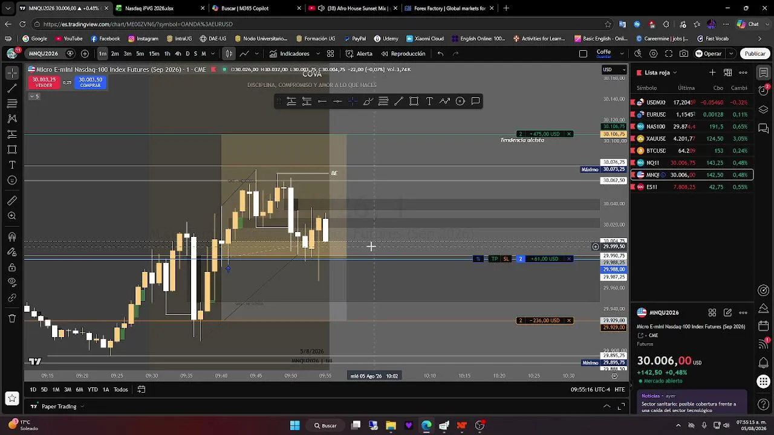This screenshot has width=774, height=435.
Task: Open the layout setup square icon
Action: [x=583, y=54]
